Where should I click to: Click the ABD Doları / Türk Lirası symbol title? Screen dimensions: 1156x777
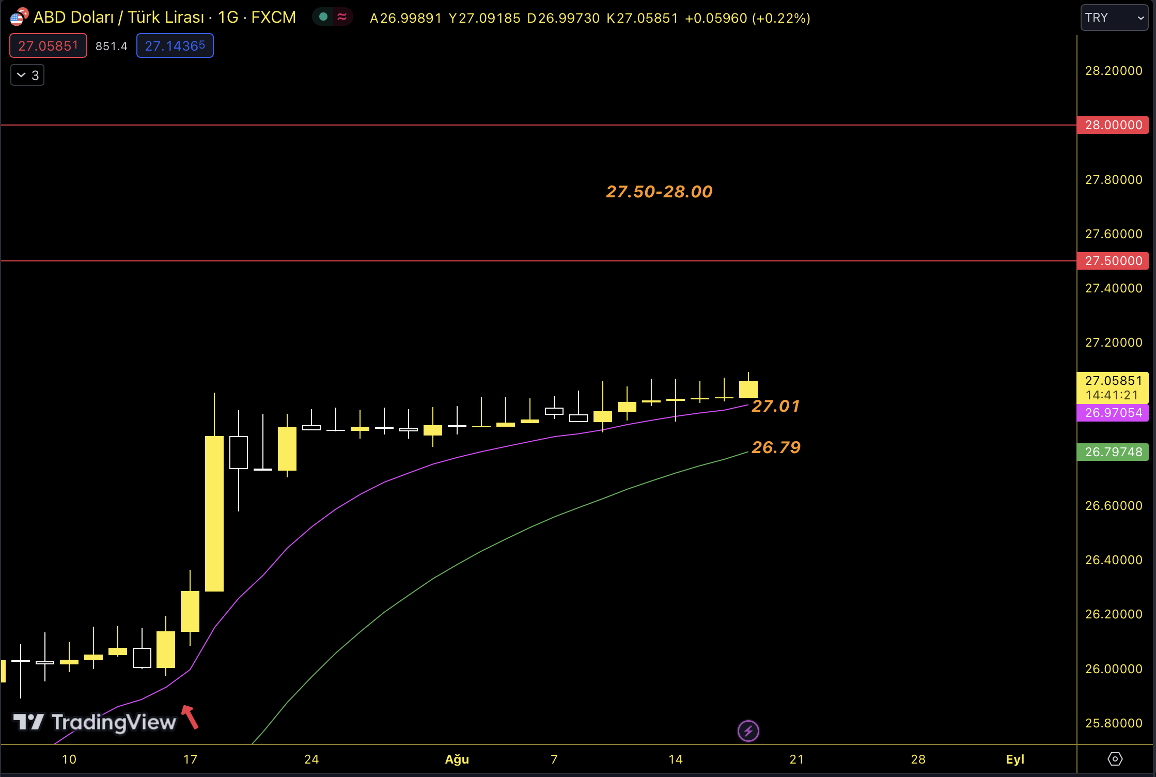[x=119, y=18]
